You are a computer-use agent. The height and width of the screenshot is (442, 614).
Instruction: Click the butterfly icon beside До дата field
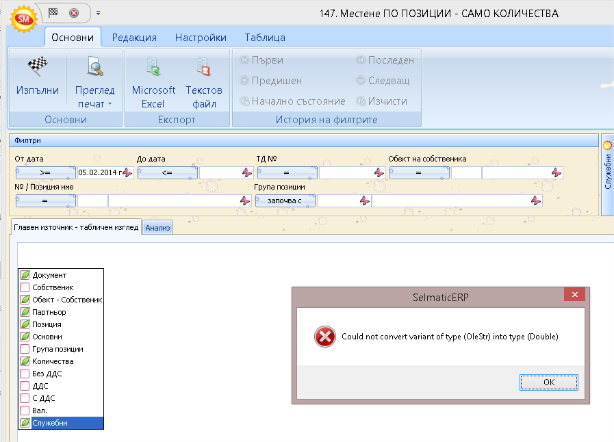point(247,172)
